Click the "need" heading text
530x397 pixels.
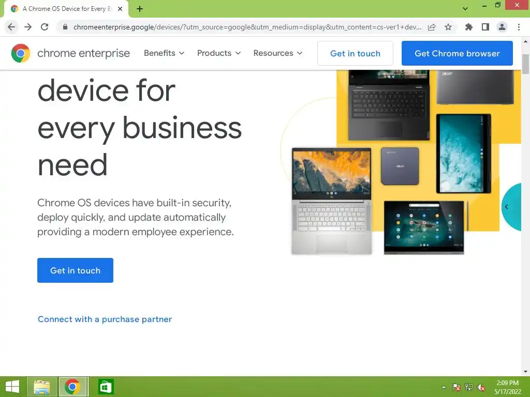pos(72,165)
